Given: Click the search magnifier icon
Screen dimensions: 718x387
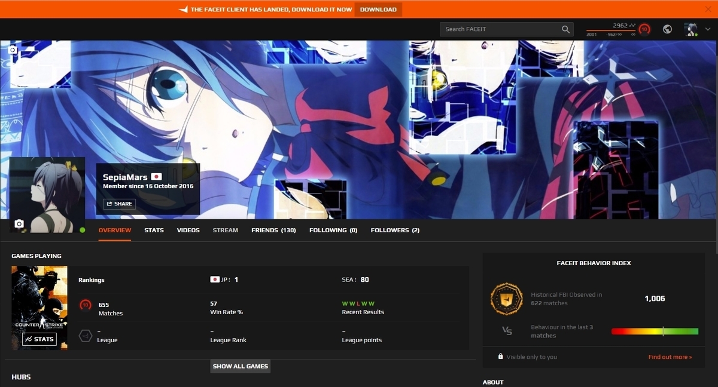Looking at the screenshot, I should pyautogui.click(x=566, y=29).
